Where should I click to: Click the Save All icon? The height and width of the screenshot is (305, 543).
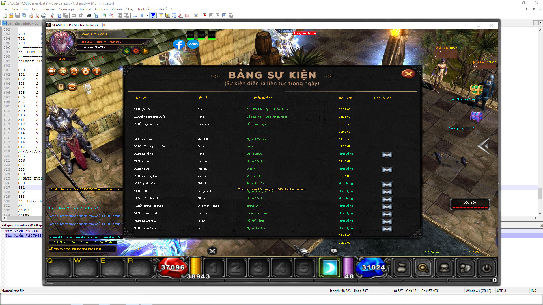point(24,15)
